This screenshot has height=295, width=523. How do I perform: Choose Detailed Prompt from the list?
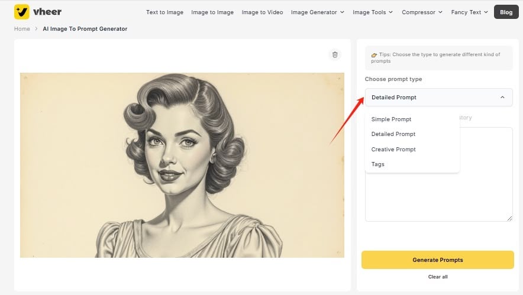pos(393,134)
